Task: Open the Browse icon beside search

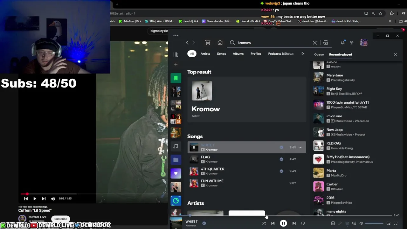Action: click(x=326, y=43)
